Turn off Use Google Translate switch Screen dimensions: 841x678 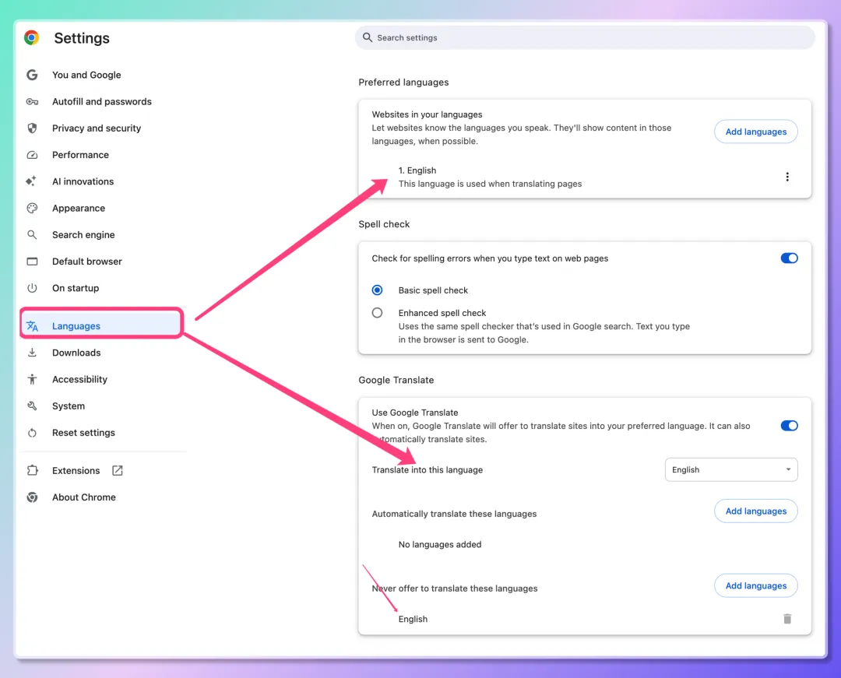point(789,426)
